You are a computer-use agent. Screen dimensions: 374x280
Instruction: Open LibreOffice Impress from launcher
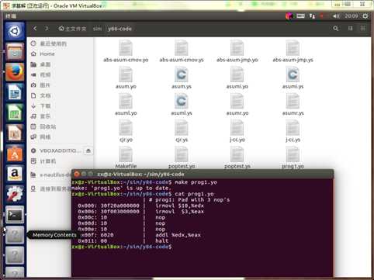pos(15,133)
